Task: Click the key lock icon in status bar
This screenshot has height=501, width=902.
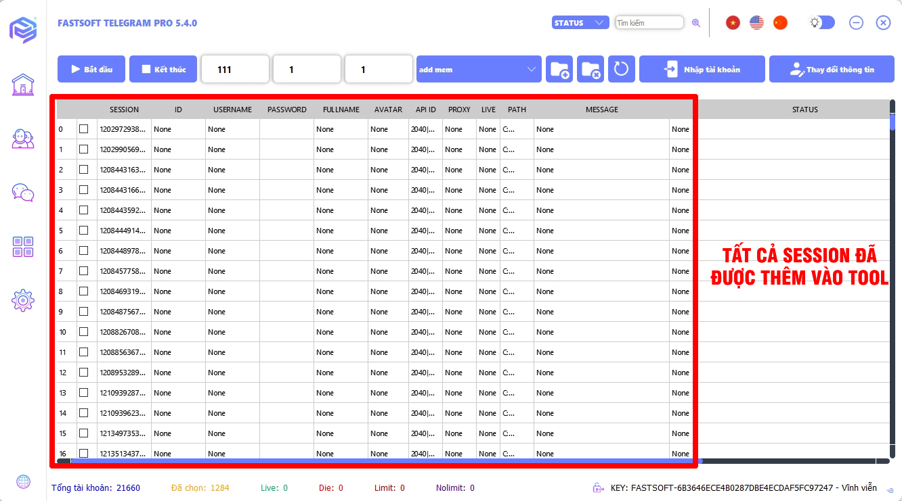Action: tap(599, 487)
